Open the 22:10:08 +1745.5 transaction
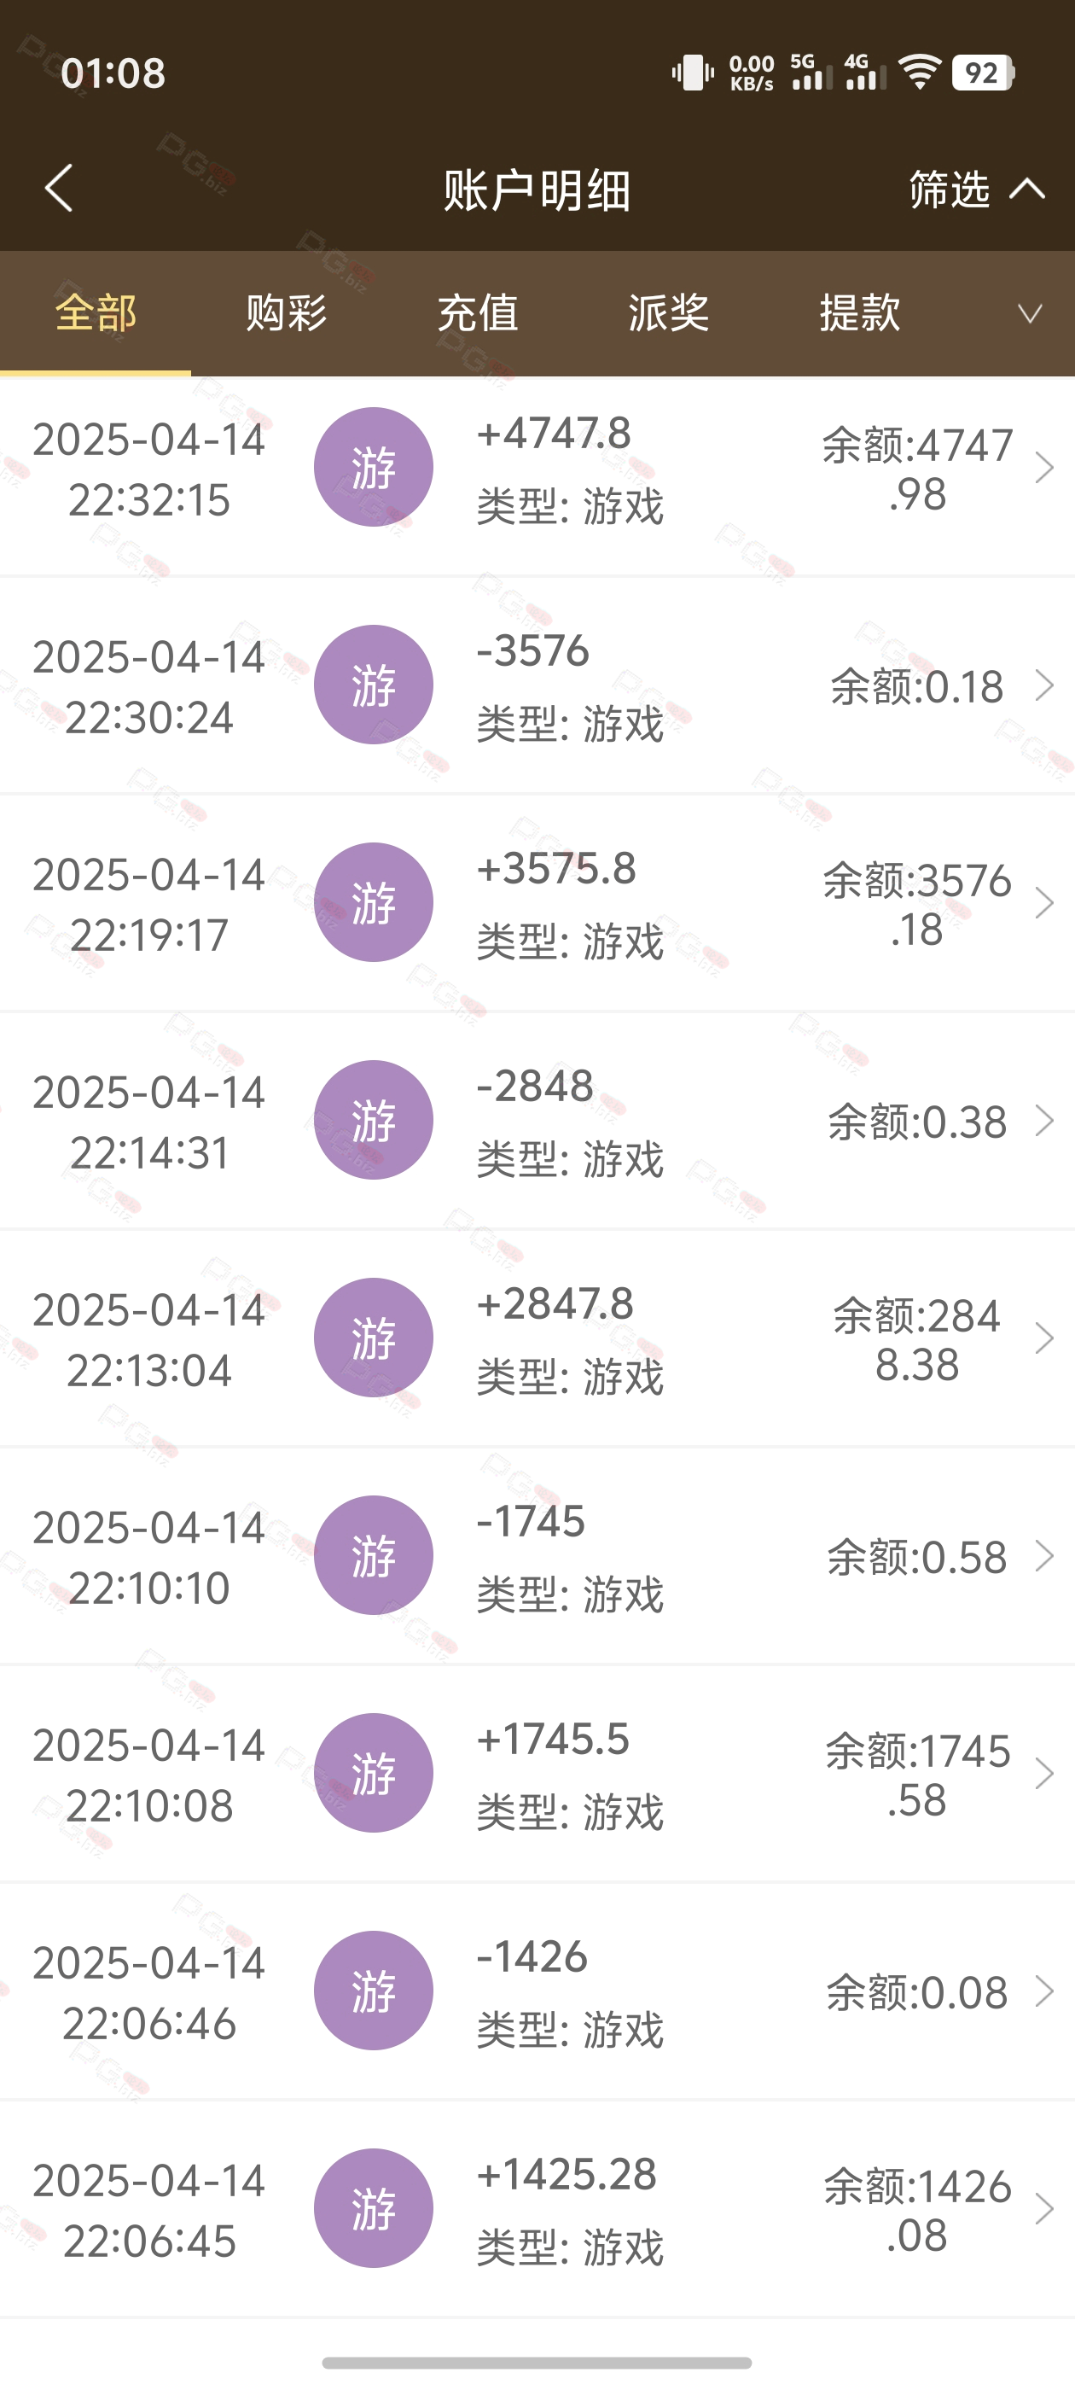Screen dimensions: 1075x2390 [x=537, y=1773]
